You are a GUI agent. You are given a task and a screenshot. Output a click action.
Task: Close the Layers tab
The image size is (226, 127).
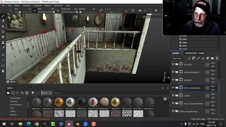click(x=182, y=53)
